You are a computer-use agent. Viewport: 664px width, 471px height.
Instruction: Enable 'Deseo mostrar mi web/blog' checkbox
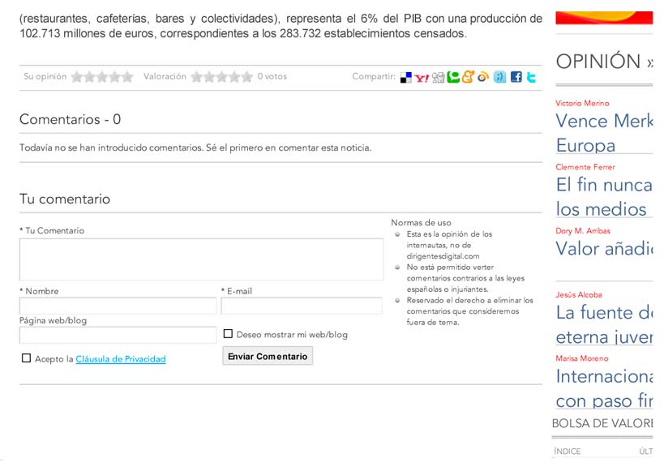click(x=229, y=334)
